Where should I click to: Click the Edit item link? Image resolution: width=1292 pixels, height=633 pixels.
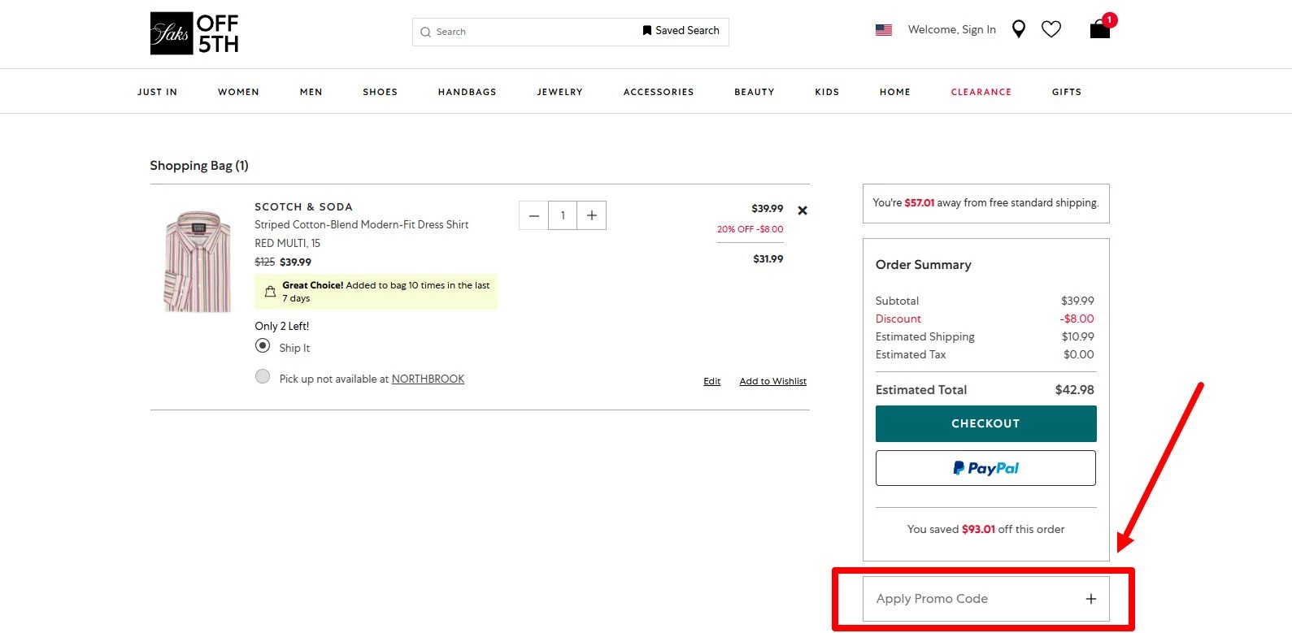tap(711, 381)
